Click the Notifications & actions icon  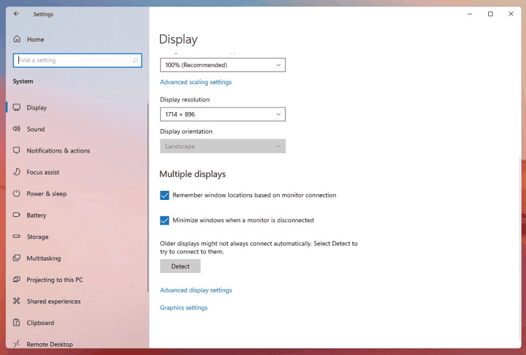pyautogui.click(x=16, y=150)
